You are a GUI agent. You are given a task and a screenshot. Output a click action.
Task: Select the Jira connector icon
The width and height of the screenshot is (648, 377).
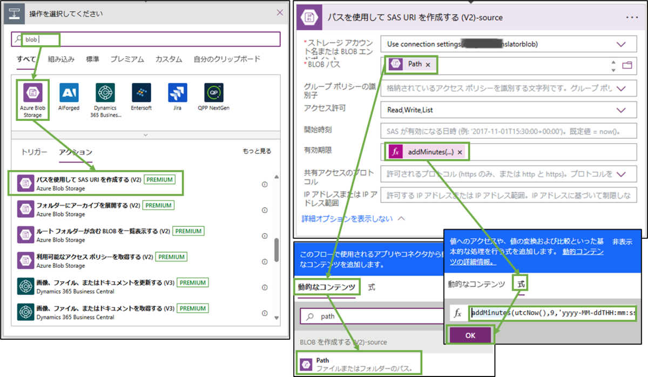tap(178, 93)
